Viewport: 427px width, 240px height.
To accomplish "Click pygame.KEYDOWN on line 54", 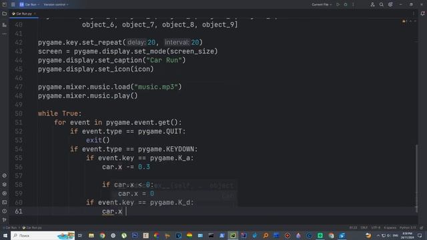I will (166, 149).
